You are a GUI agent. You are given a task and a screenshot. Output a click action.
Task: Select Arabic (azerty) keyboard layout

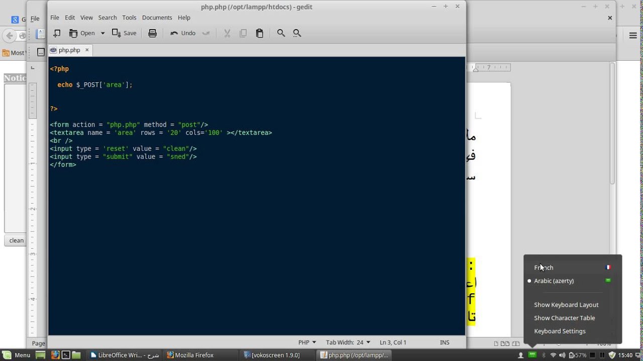pos(572,281)
